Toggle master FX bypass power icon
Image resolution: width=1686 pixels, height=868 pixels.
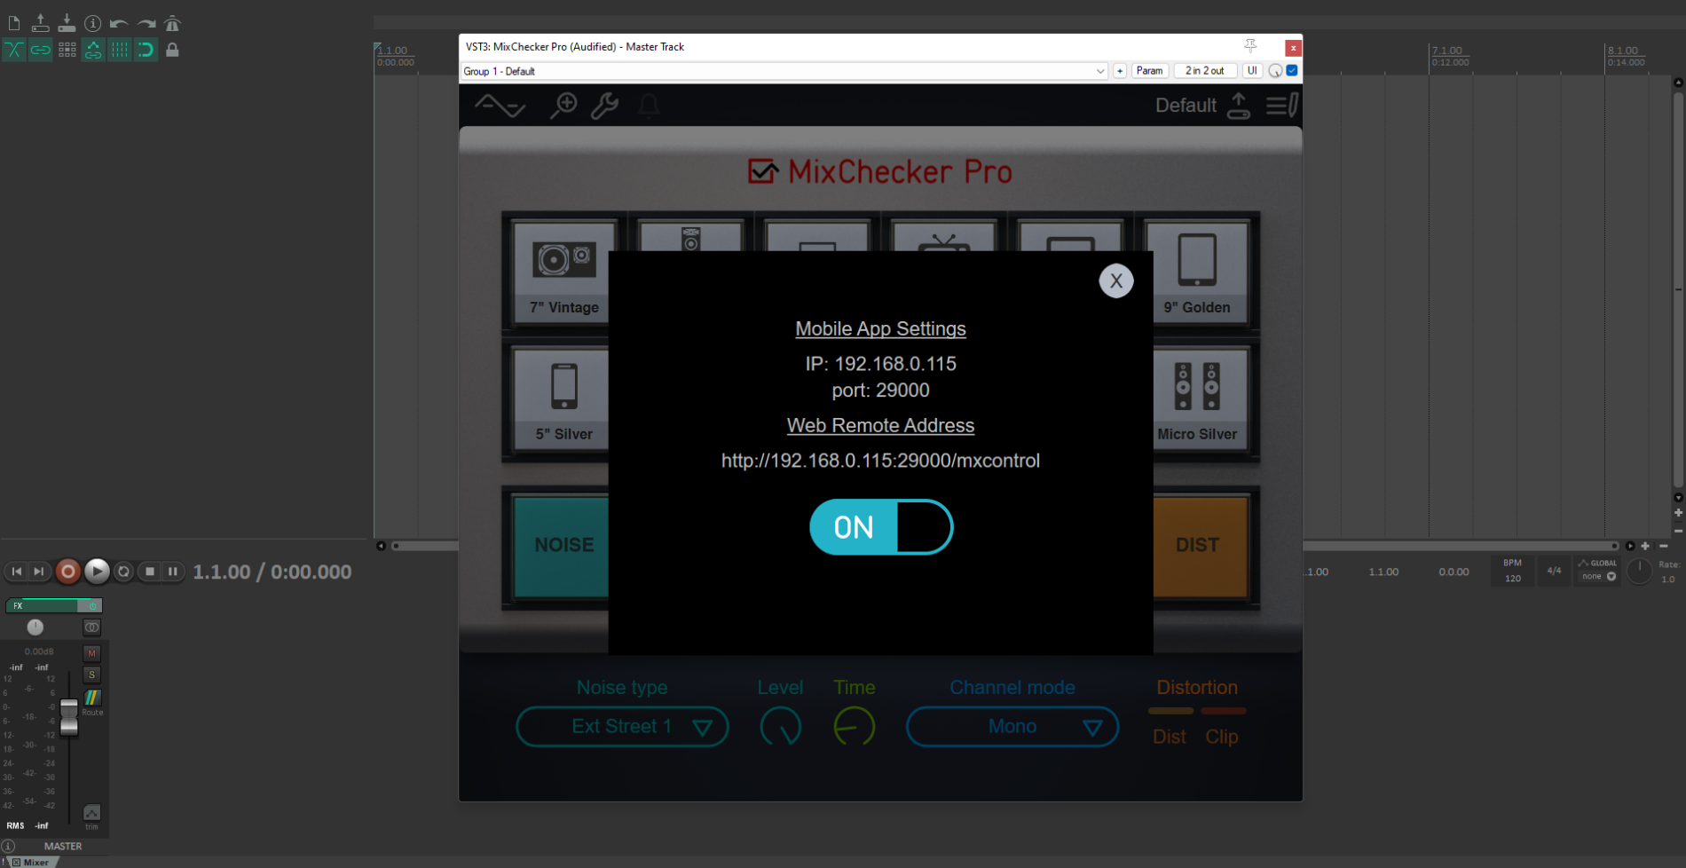click(91, 605)
